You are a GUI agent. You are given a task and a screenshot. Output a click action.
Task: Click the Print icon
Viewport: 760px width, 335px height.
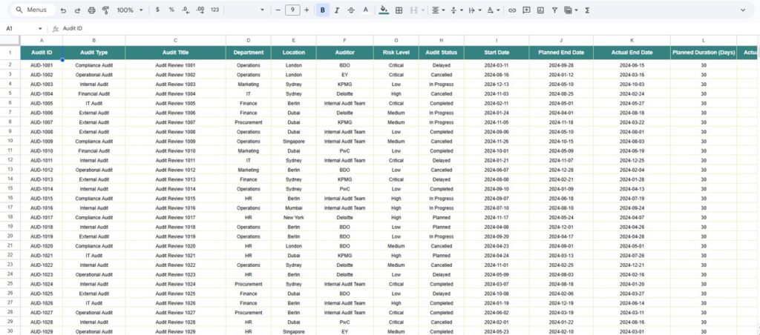coord(91,10)
